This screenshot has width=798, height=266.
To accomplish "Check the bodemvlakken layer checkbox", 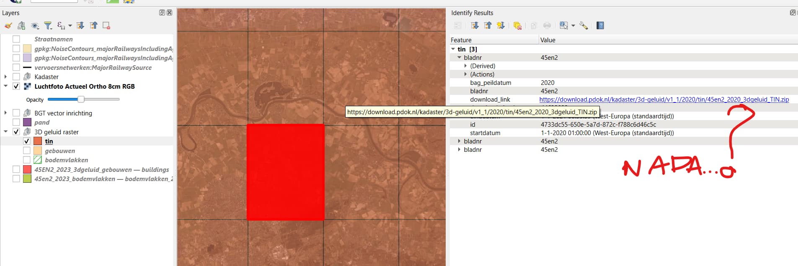I will [x=27, y=160].
